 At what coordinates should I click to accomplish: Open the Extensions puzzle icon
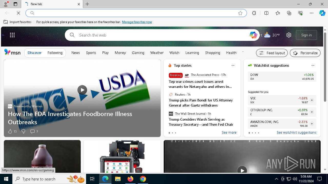[254, 13]
